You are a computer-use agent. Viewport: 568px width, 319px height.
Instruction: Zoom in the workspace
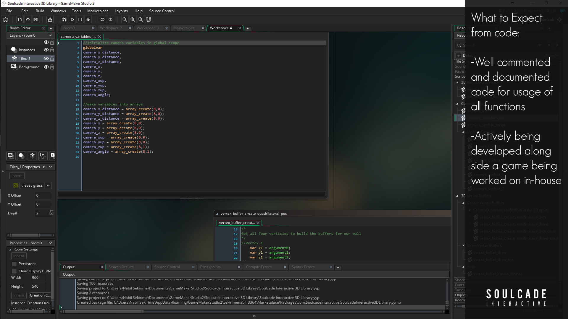[x=141, y=19]
